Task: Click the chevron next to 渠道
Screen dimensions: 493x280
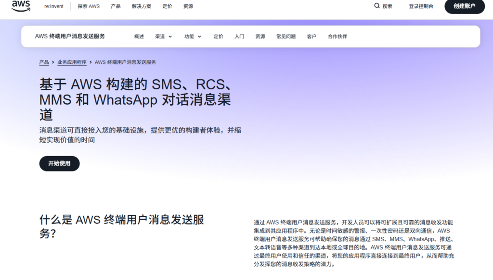Action: coord(170,37)
